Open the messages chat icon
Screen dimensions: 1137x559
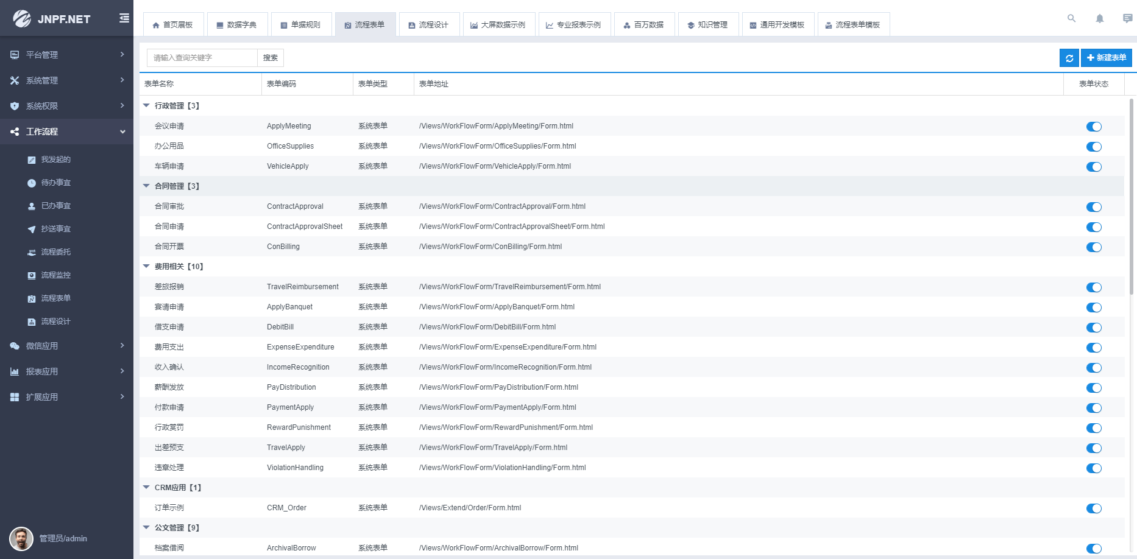pyautogui.click(x=1127, y=18)
